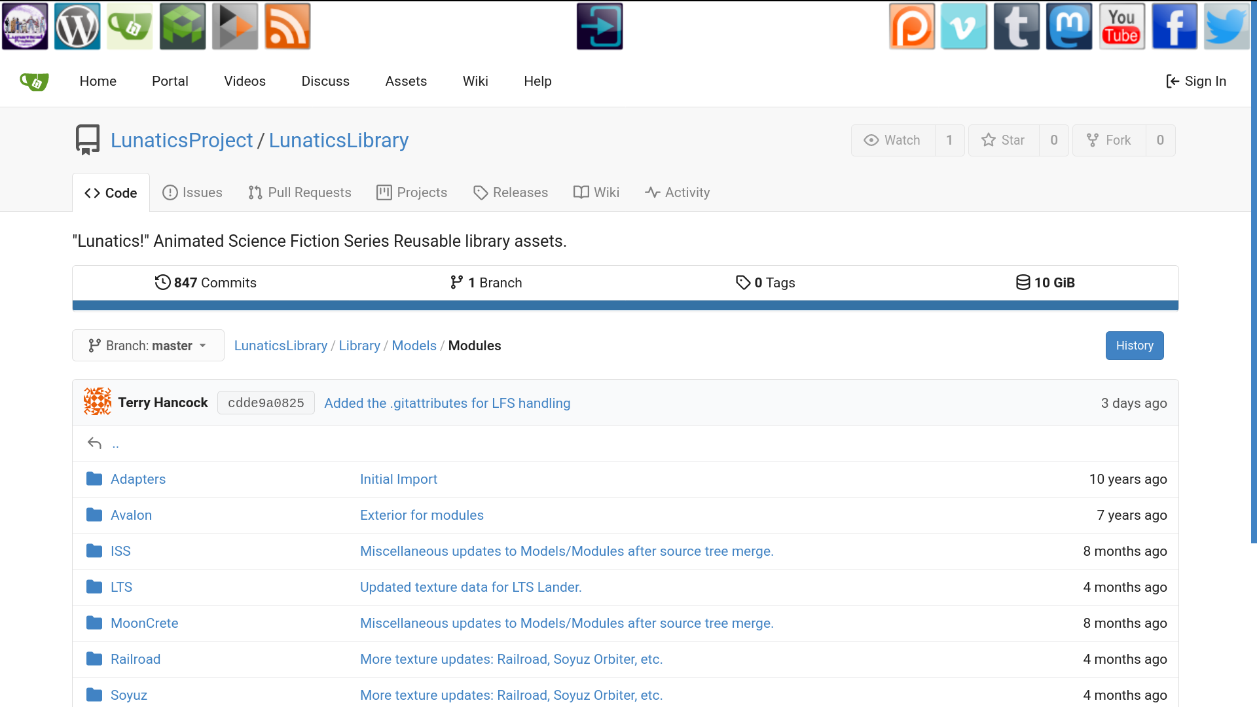The image size is (1257, 707).
Task: Open the Releases tab
Action: 511,192
